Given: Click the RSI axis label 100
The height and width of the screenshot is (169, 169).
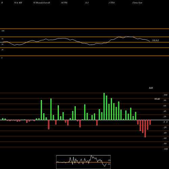Looking at the screenshot, I should (x=3, y=31).
